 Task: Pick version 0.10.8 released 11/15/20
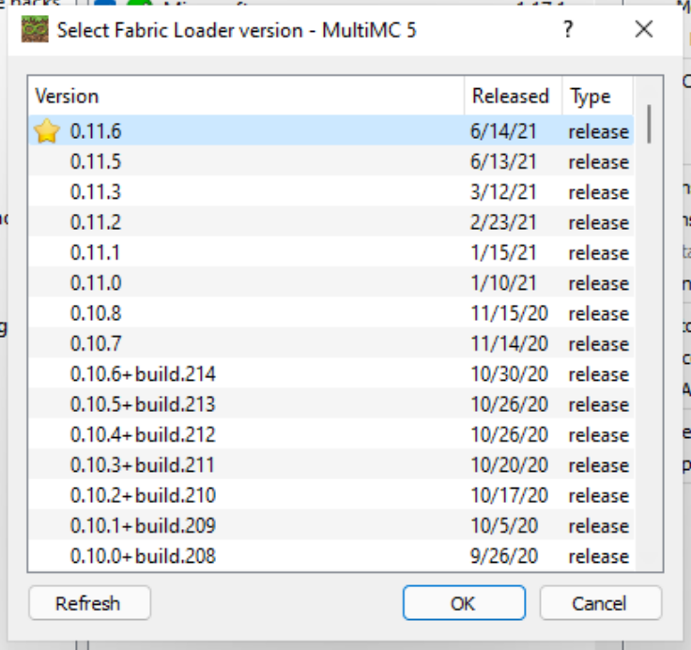point(96,313)
